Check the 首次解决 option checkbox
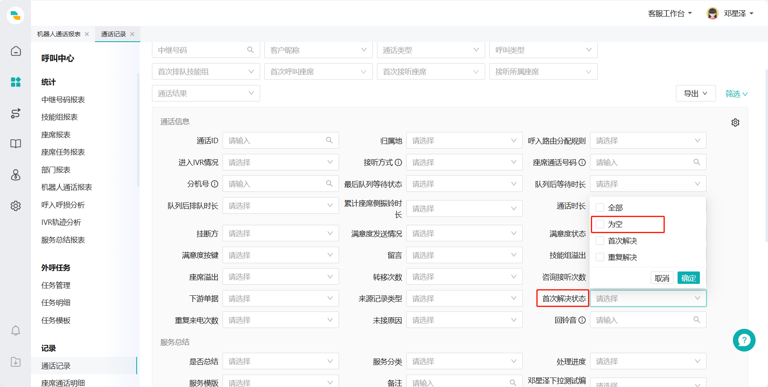 [600, 241]
